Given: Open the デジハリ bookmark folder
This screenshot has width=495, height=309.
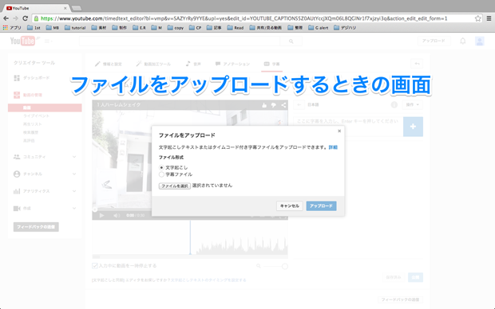Looking at the screenshot, I should click(x=345, y=28).
